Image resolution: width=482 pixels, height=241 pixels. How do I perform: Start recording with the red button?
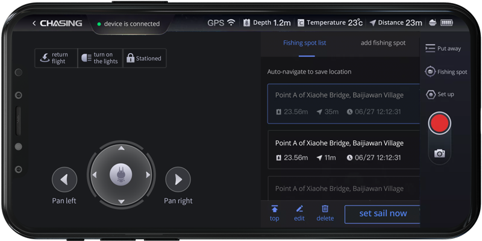pyautogui.click(x=440, y=123)
